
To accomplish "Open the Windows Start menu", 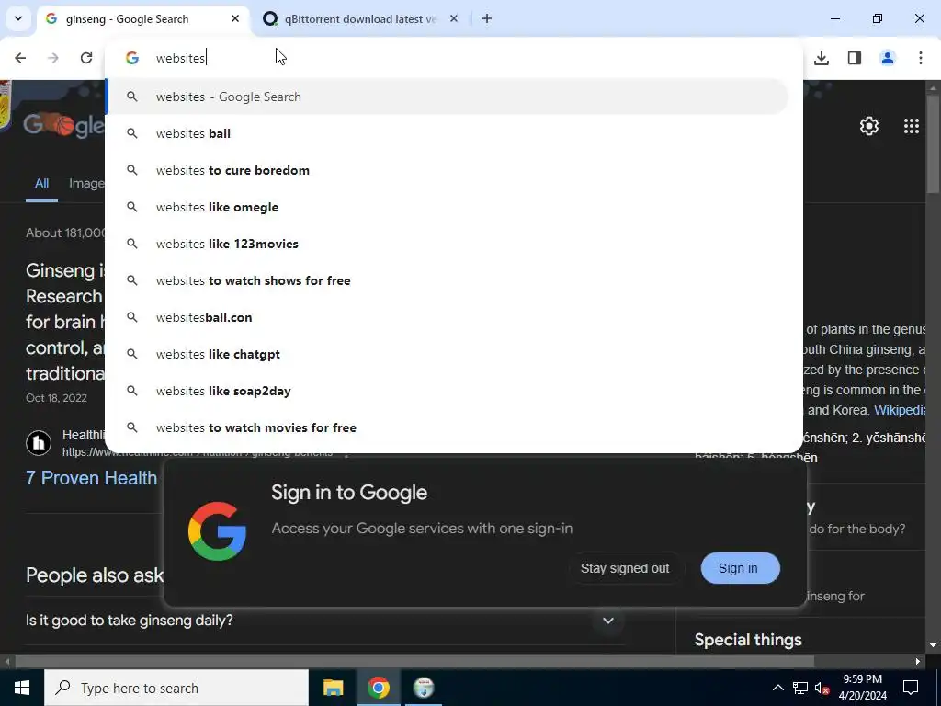I will [x=22, y=688].
